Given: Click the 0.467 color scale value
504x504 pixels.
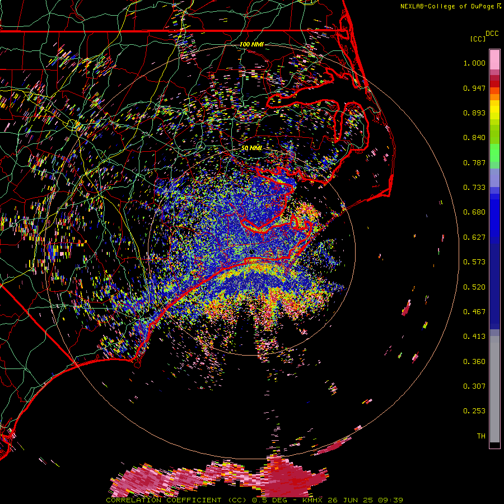Looking at the screenshot, I should pyautogui.click(x=474, y=312).
